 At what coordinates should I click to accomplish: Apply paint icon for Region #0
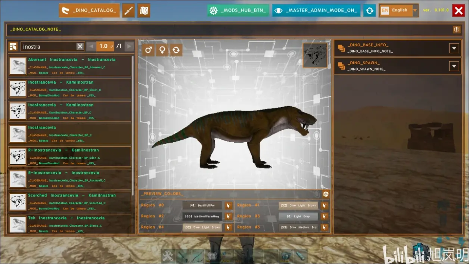click(x=229, y=205)
